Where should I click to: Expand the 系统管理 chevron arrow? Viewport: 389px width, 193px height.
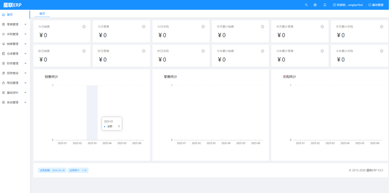click(26, 102)
